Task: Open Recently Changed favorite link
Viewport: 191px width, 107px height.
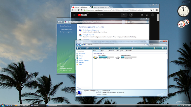Action: coord(84,60)
